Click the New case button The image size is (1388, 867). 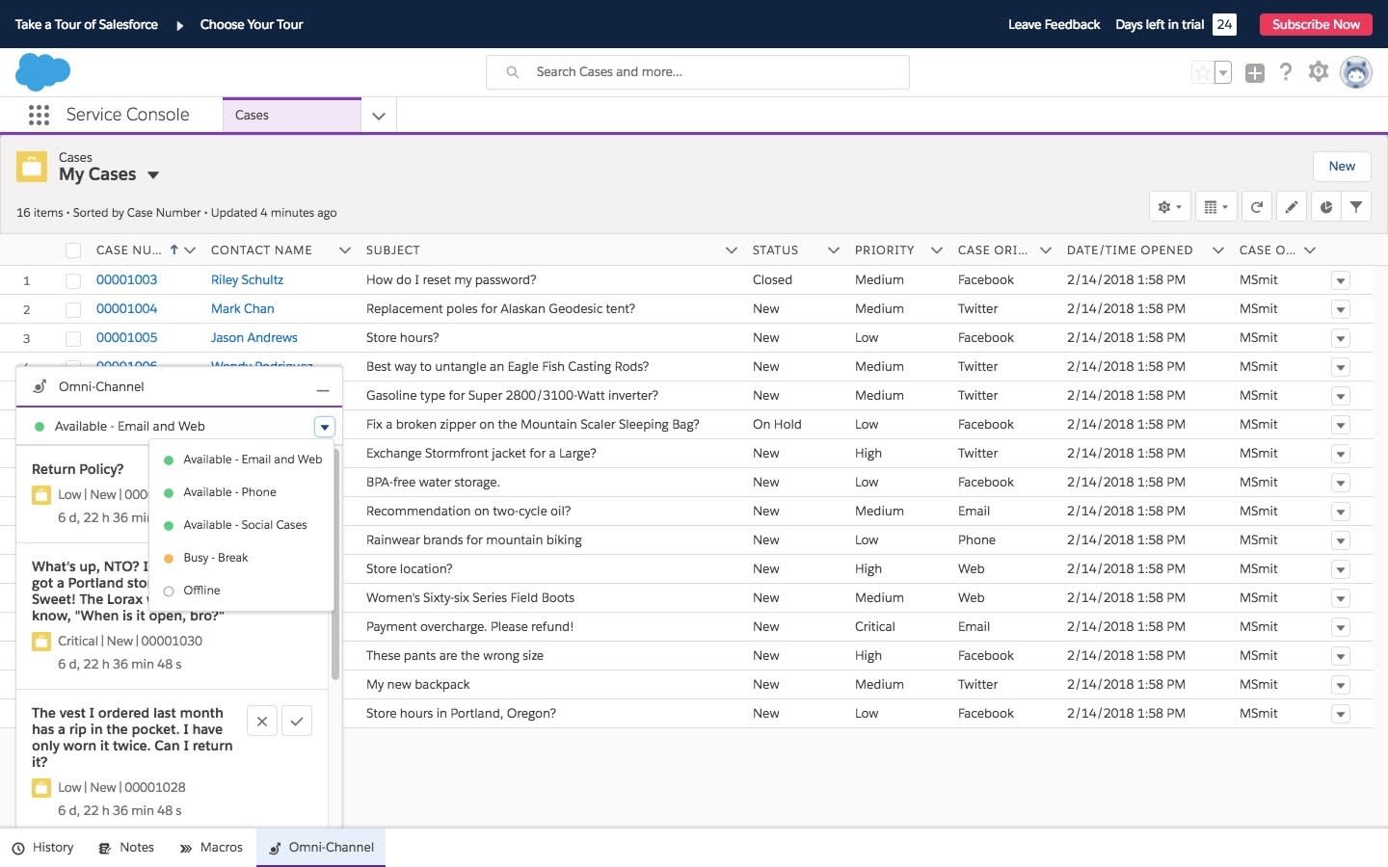pyautogui.click(x=1342, y=167)
